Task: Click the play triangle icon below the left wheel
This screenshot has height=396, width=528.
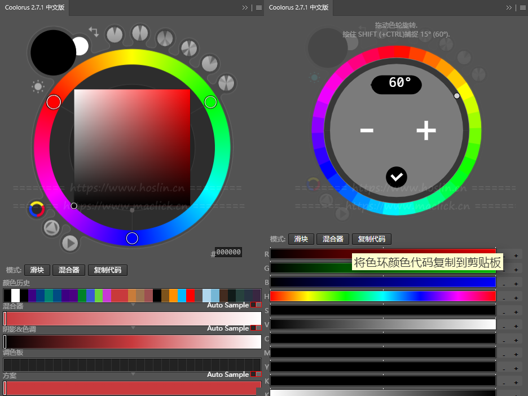Action: [69, 243]
